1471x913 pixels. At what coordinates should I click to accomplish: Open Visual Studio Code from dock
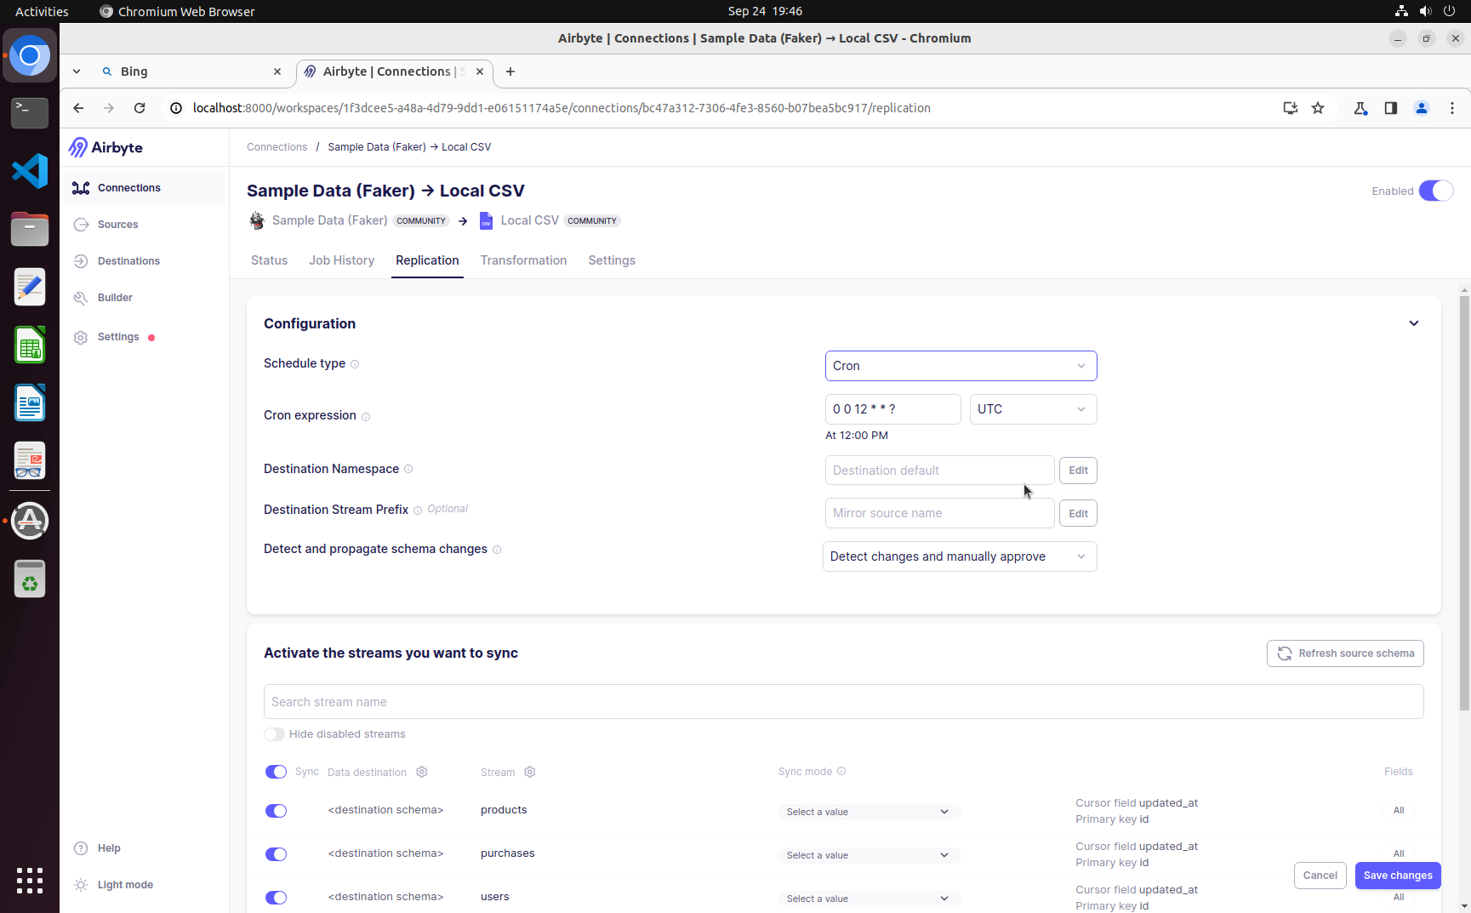(x=30, y=171)
